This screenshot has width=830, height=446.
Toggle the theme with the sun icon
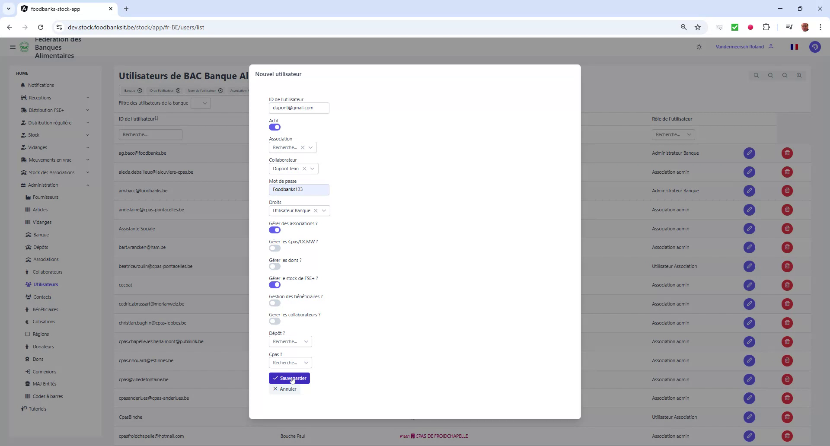point(699,47)
